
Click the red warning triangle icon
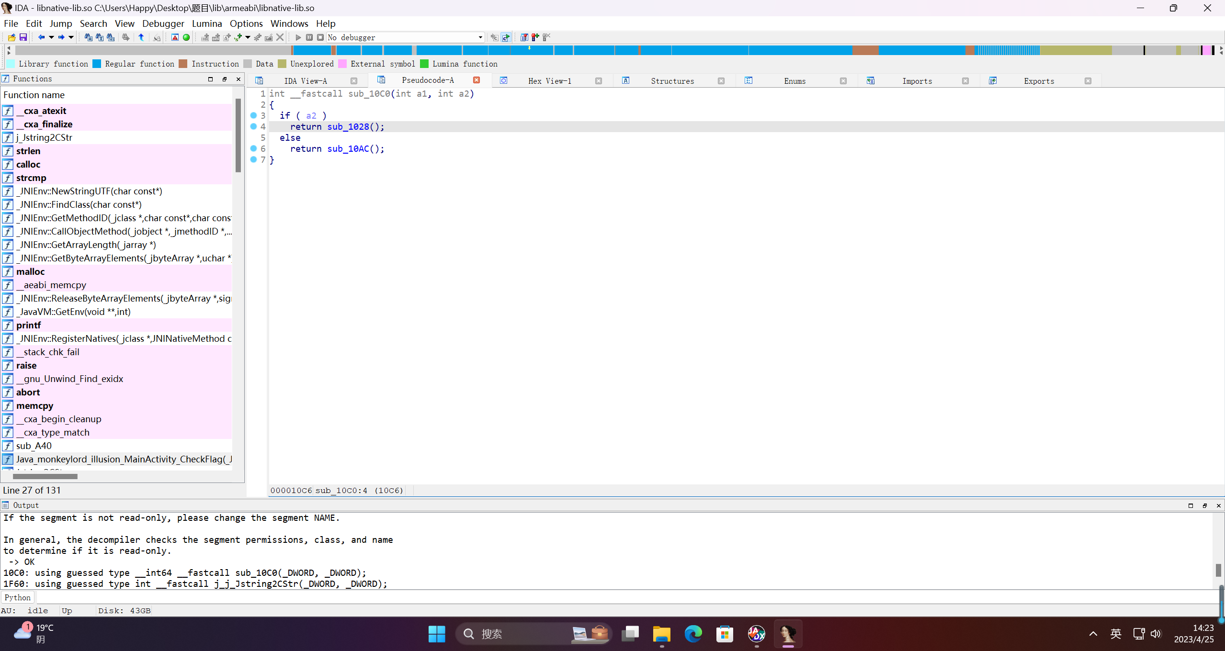pos(175,37)
